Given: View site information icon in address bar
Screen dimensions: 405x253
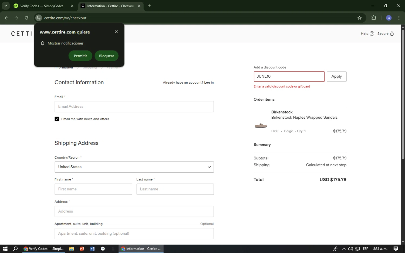Looking at the screenshot, I should coord(39,18).
